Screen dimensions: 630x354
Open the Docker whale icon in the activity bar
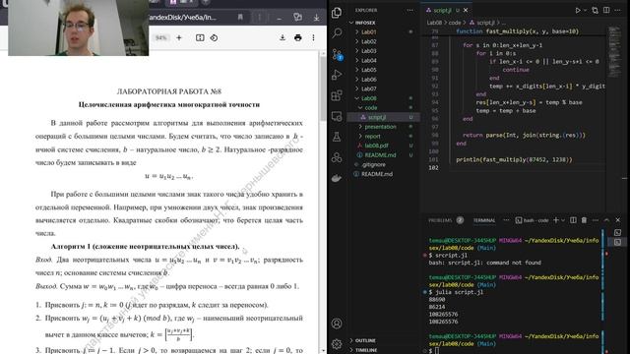337,178
